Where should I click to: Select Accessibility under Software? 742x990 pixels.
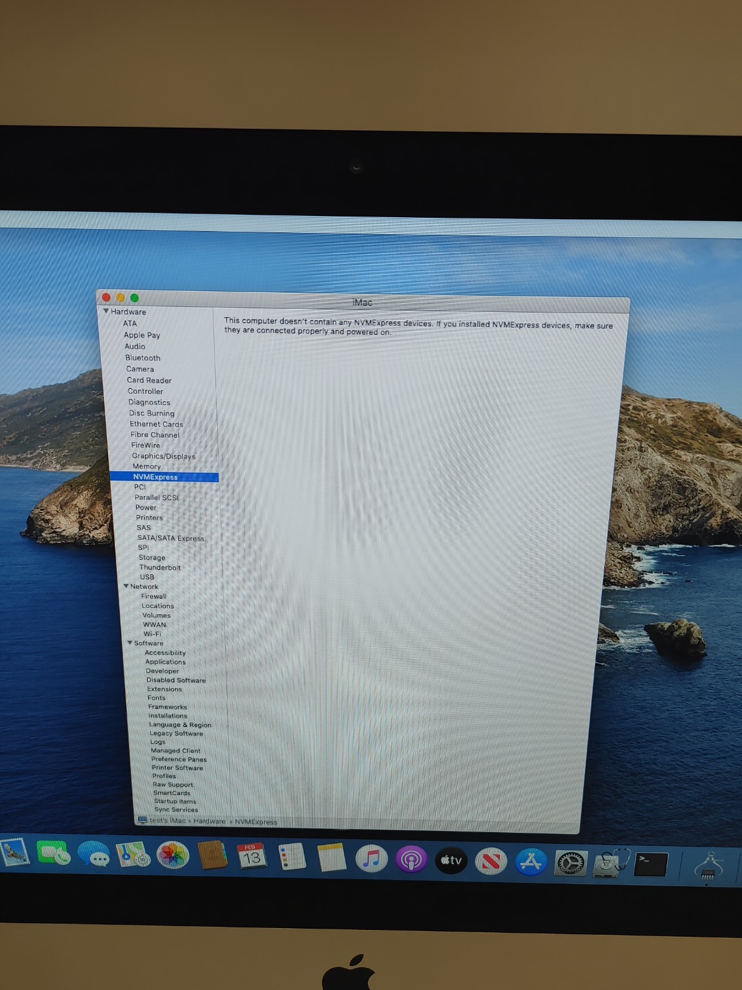point(165,653)
